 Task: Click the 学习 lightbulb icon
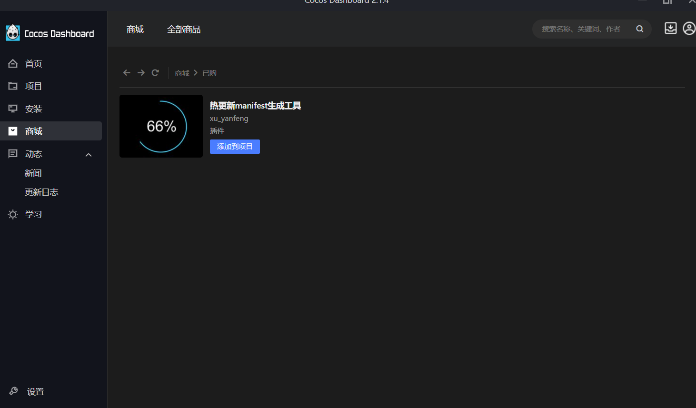[x=13, y=214]
